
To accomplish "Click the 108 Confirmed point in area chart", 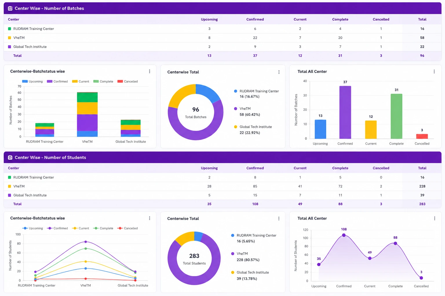I will point(344,235).
